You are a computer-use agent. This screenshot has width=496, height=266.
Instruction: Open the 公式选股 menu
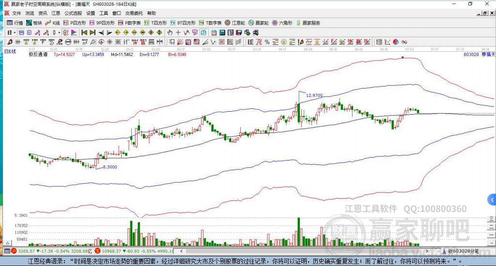click(73, 13)
